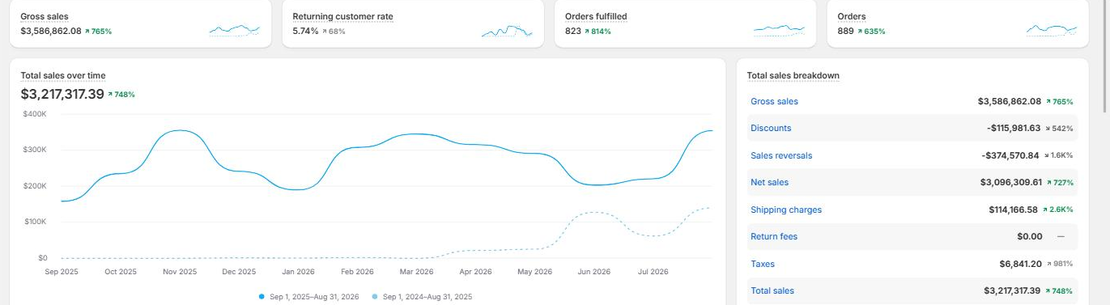The image size is (1110, 305).
Task: Open the Total sales breakdown heading
Action: tap(793, 75)
